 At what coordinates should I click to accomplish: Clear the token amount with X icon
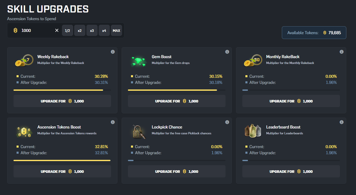tap(57, 31)
